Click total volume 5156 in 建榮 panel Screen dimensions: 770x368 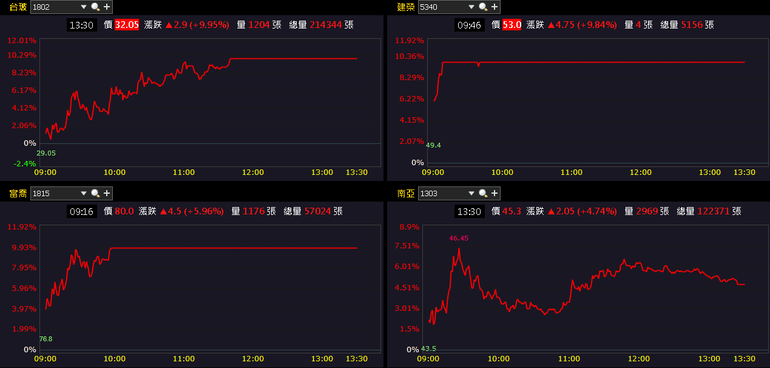tap(691, 25)
